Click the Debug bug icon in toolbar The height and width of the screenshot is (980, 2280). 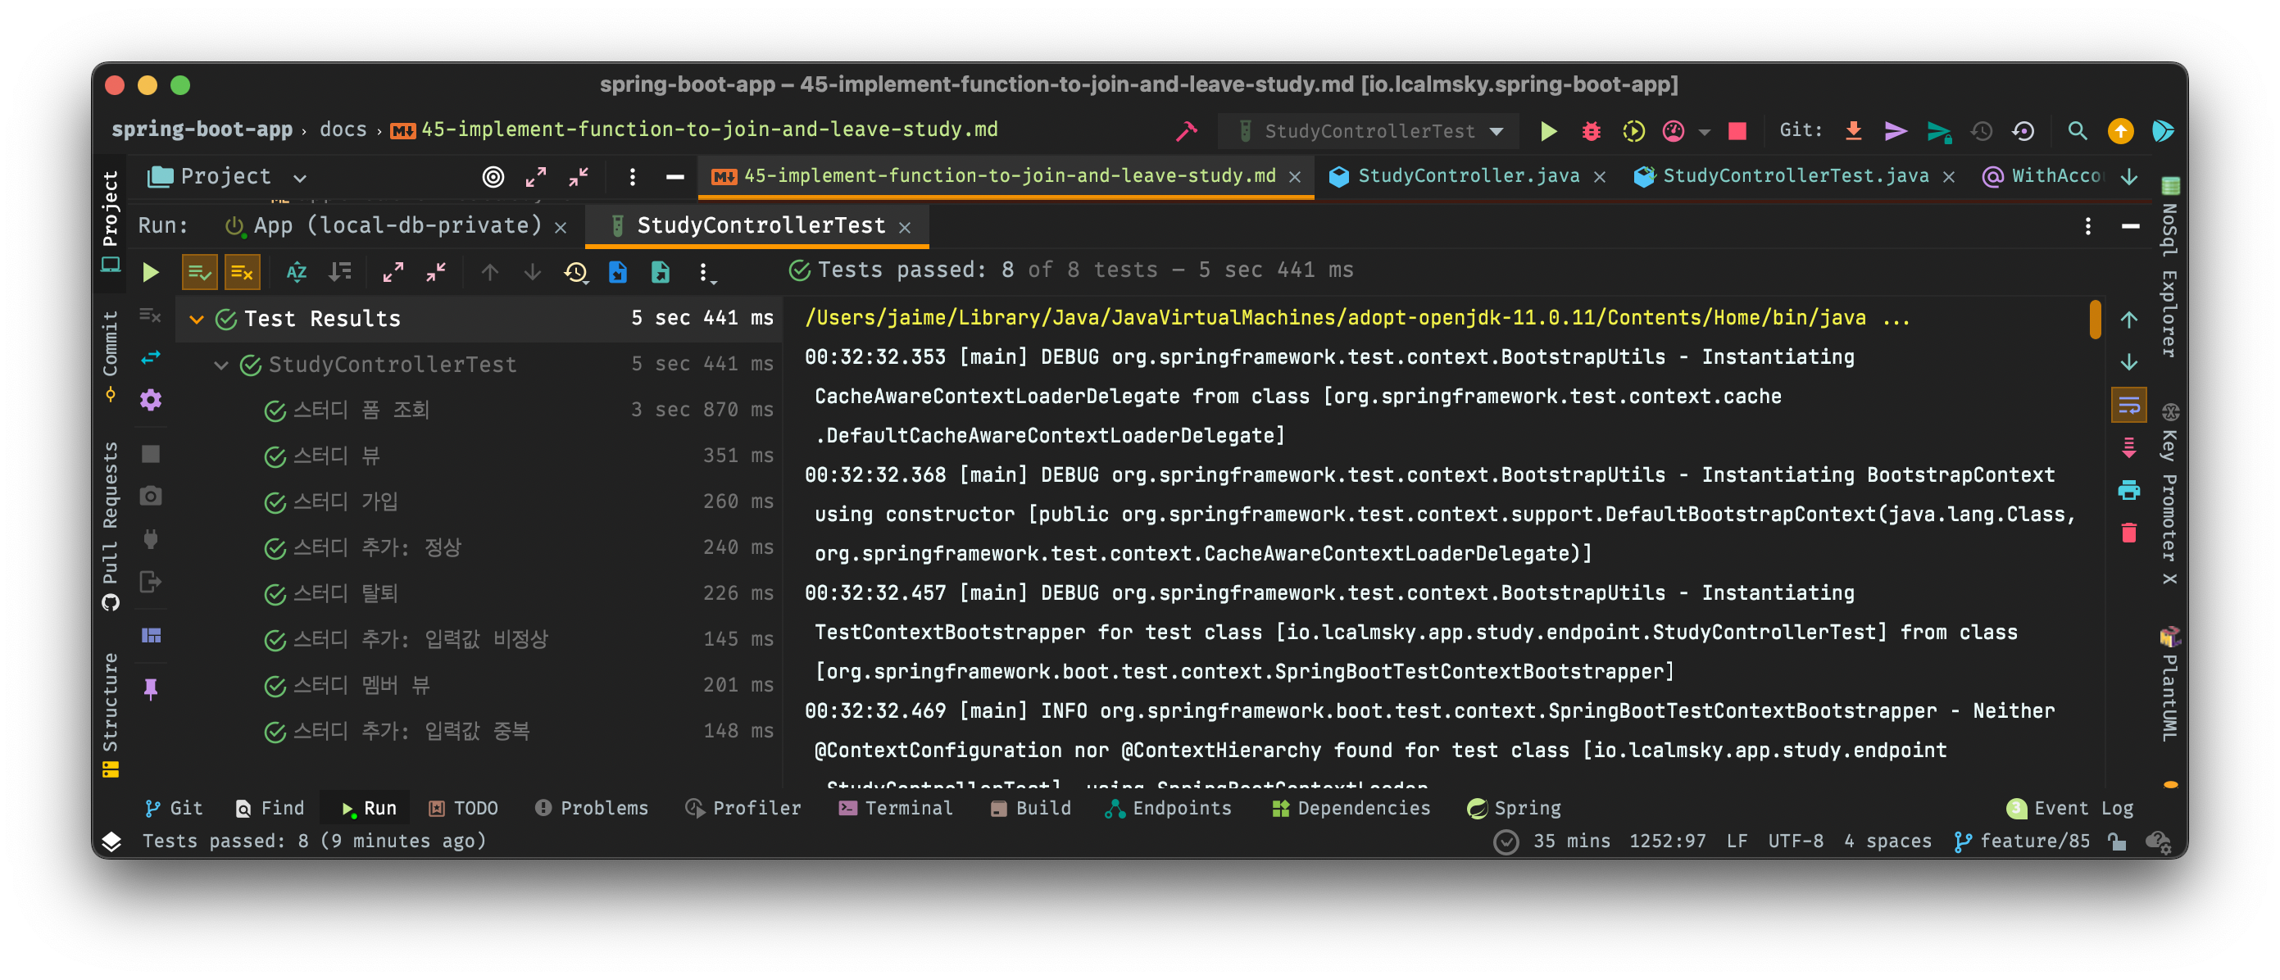click(1591, 131)
